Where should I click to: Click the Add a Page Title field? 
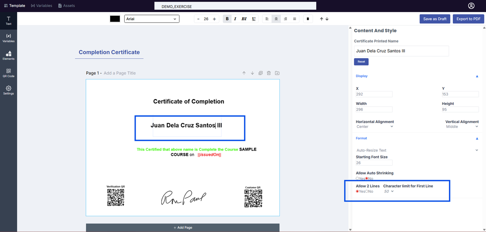119,73
